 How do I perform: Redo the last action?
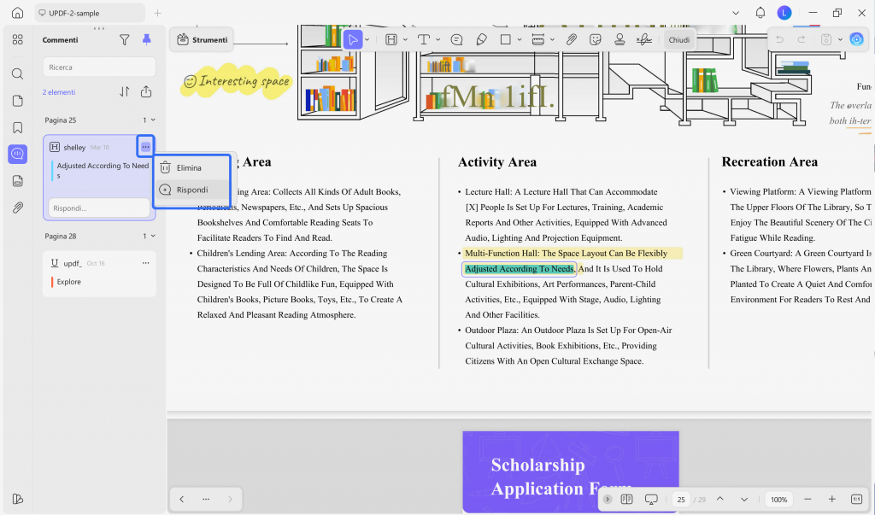802,39
